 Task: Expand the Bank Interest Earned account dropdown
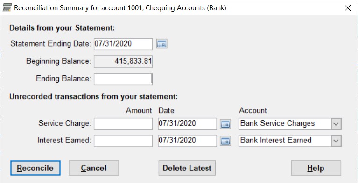336,141
